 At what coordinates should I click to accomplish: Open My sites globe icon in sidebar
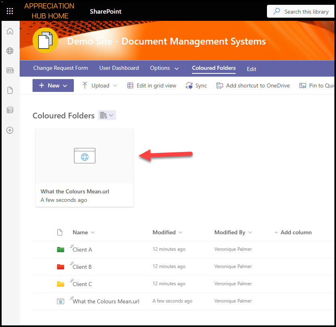tap(10, 51)
